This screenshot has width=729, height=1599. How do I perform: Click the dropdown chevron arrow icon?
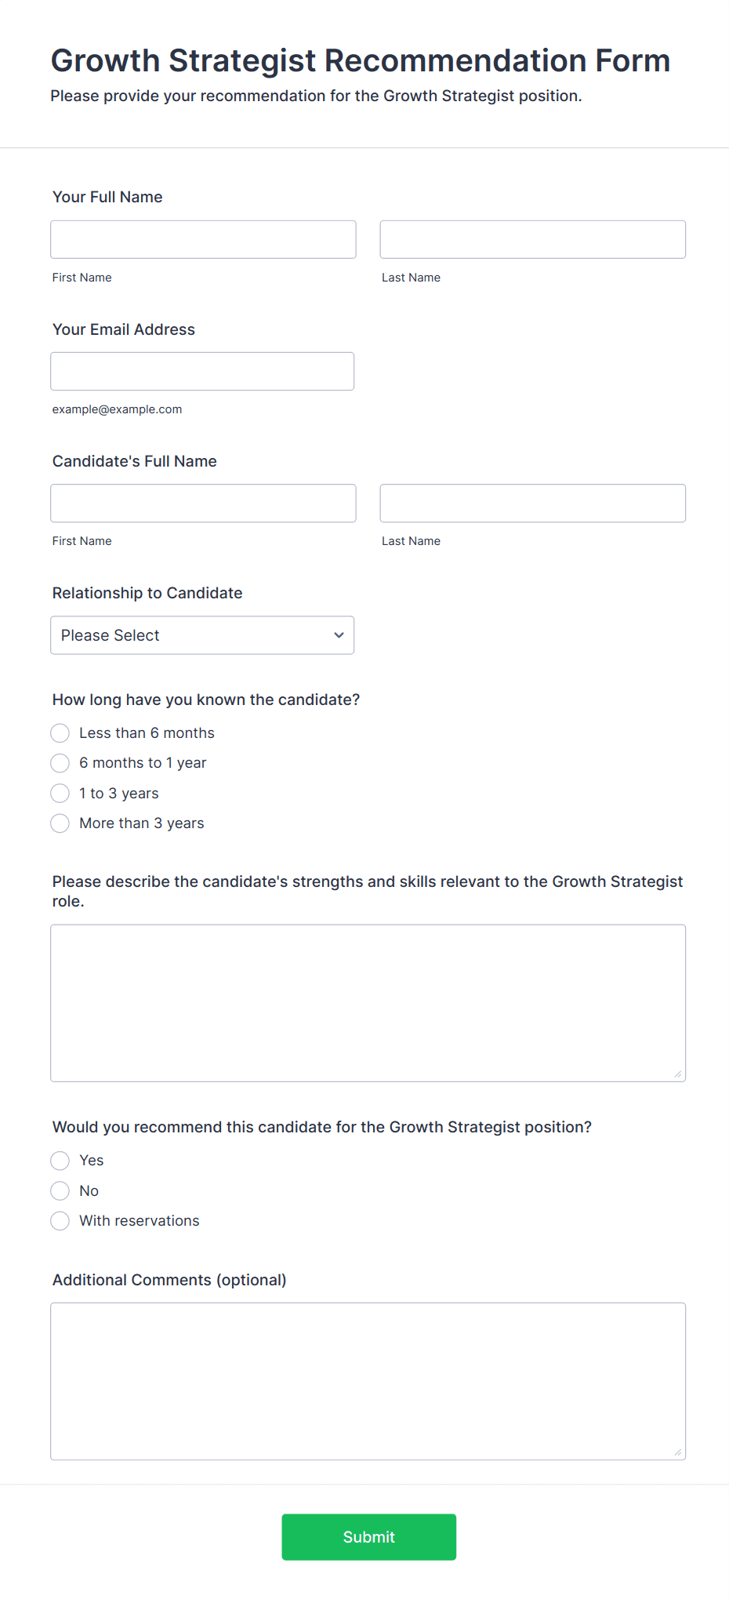tap(339, 635)
